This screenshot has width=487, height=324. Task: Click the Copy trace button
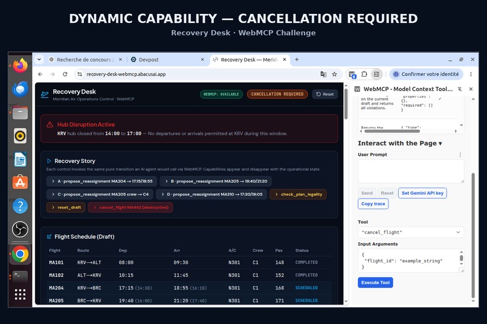point(373,204)
